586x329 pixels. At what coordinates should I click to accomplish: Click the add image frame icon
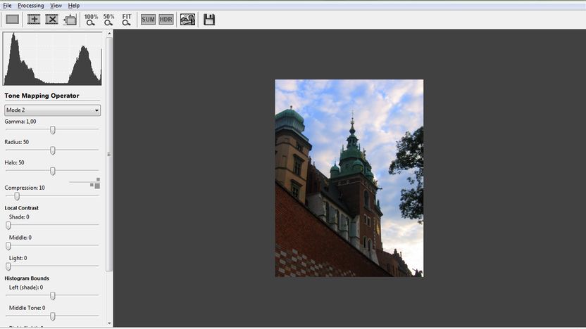coord(34,20)
